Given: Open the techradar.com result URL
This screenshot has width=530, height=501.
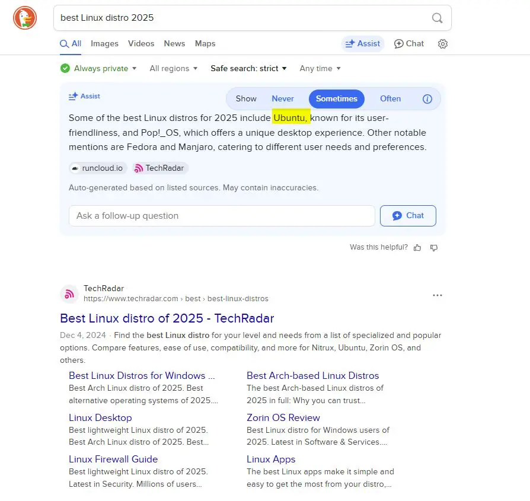Looking at the screenshot, I should pyautogui.click(x=175, y=299).
